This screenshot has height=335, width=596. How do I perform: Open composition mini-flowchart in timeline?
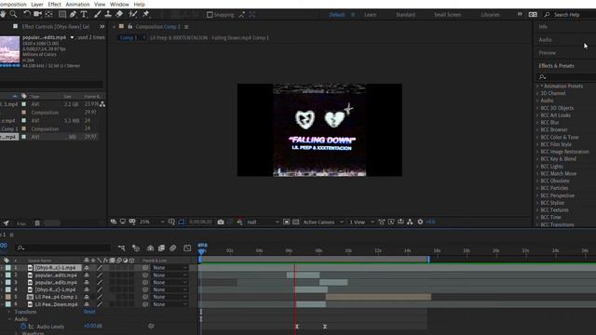coord(122,248)
